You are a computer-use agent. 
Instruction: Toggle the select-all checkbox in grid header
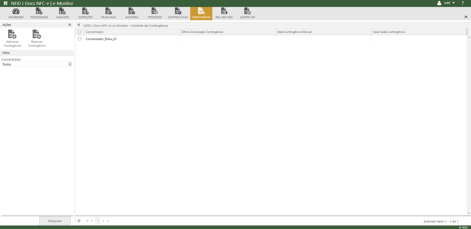coord(80,32)
